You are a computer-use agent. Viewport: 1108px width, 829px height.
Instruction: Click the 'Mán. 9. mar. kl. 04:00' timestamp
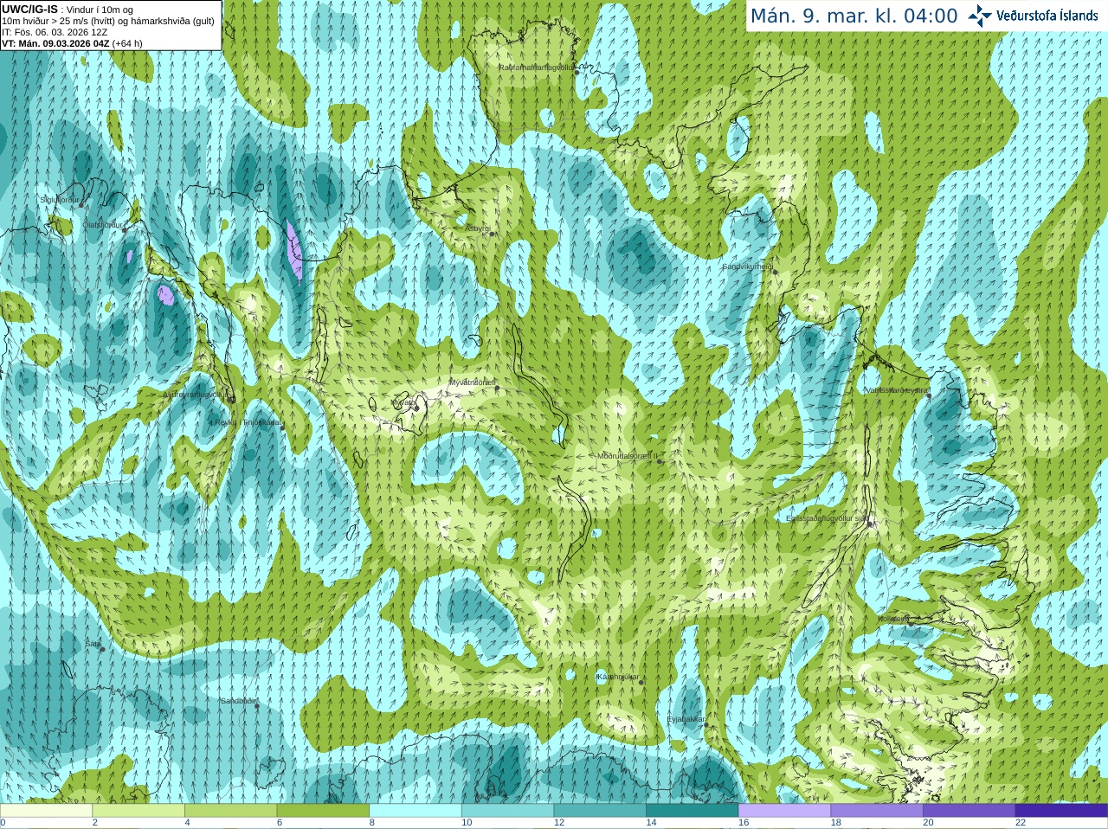tap(854, 16)
